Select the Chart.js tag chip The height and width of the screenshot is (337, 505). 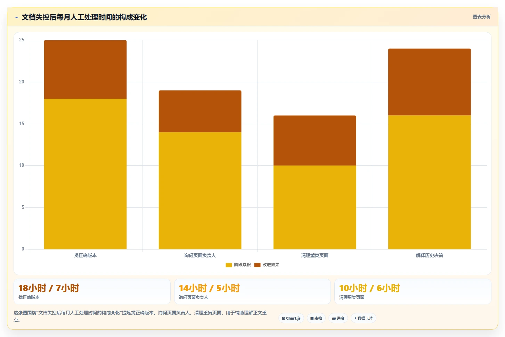click(x=291, y=318)
